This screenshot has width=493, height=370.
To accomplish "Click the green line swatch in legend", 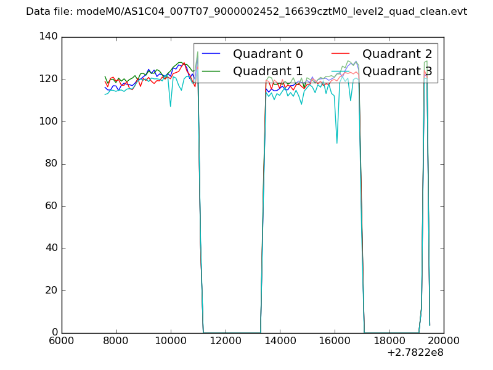I will pos(211,72).
